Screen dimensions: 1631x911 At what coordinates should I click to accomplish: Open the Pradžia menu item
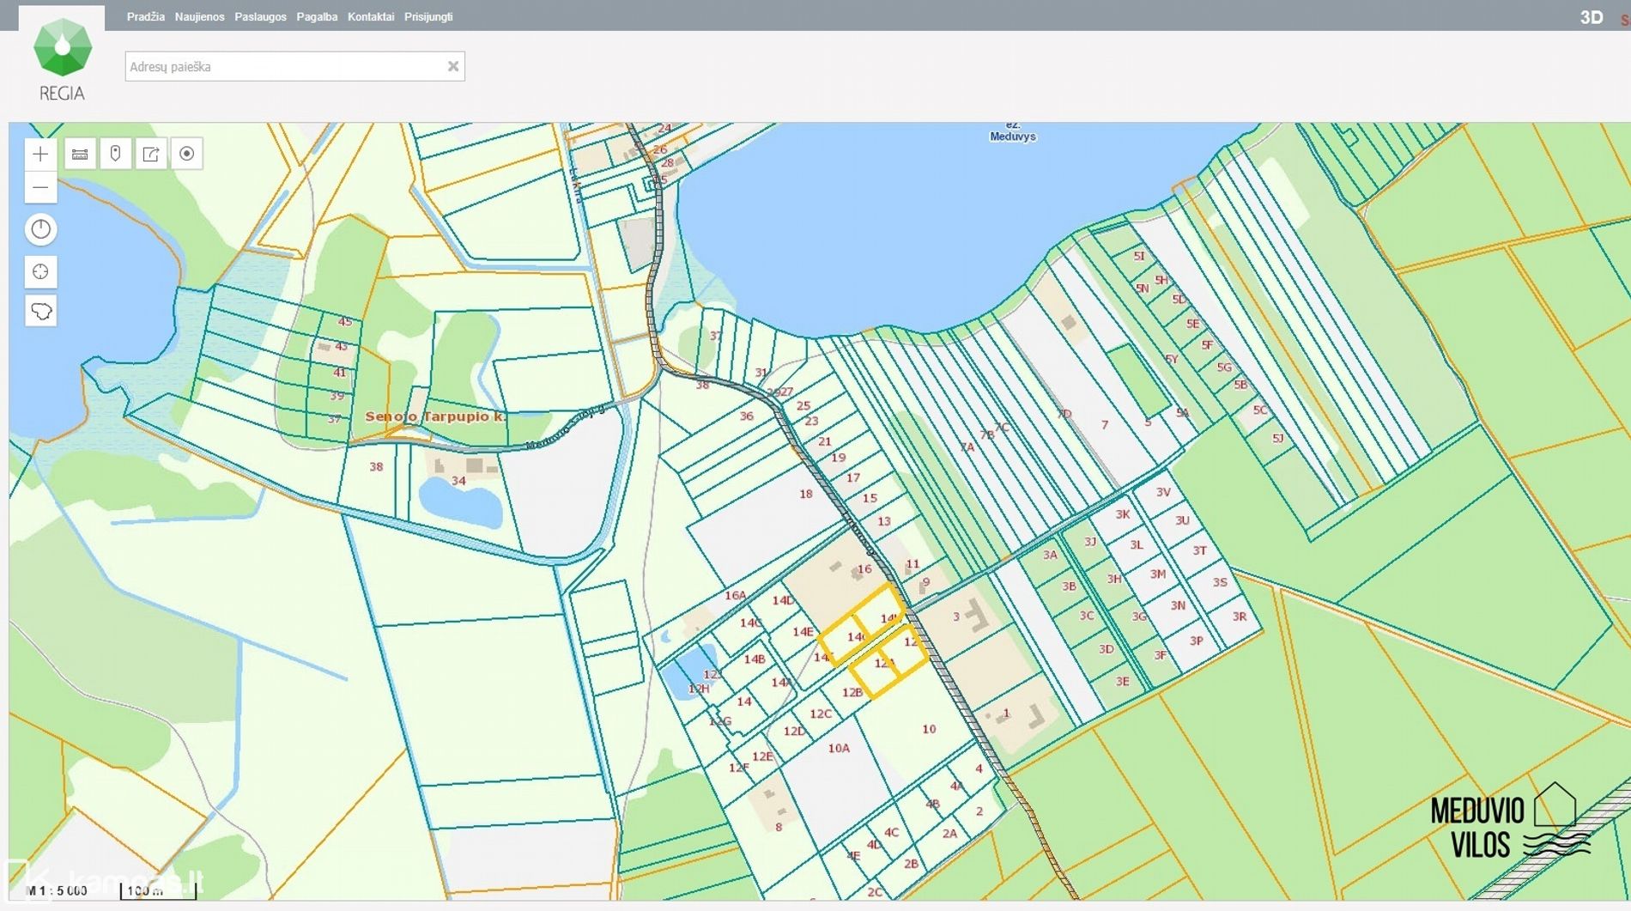pyautogui.click(x=145, y=16)
